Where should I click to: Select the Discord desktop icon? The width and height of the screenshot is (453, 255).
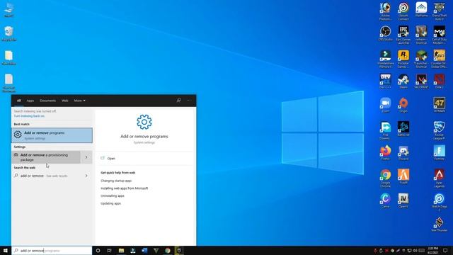pos(403,153)
